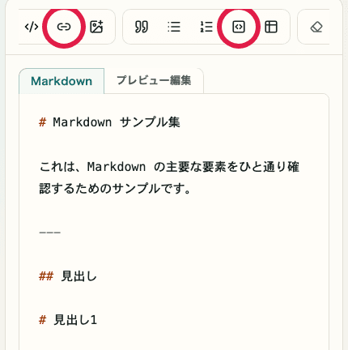Add an image with the image icon
The height and width of the screenshot is (350, 348).
[x=96, y=27]
